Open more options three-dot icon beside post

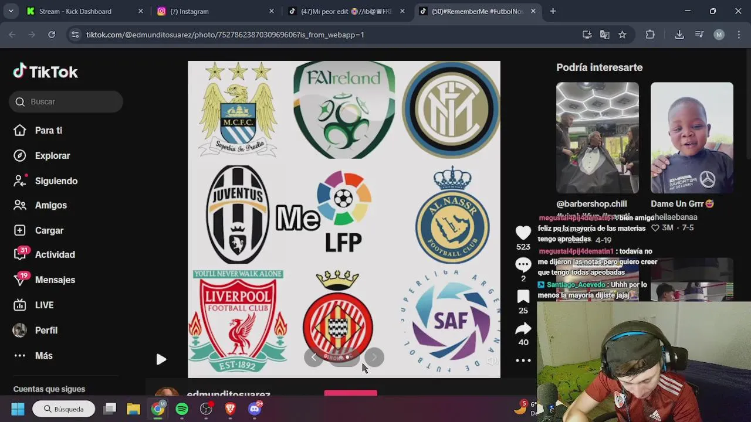523,360
